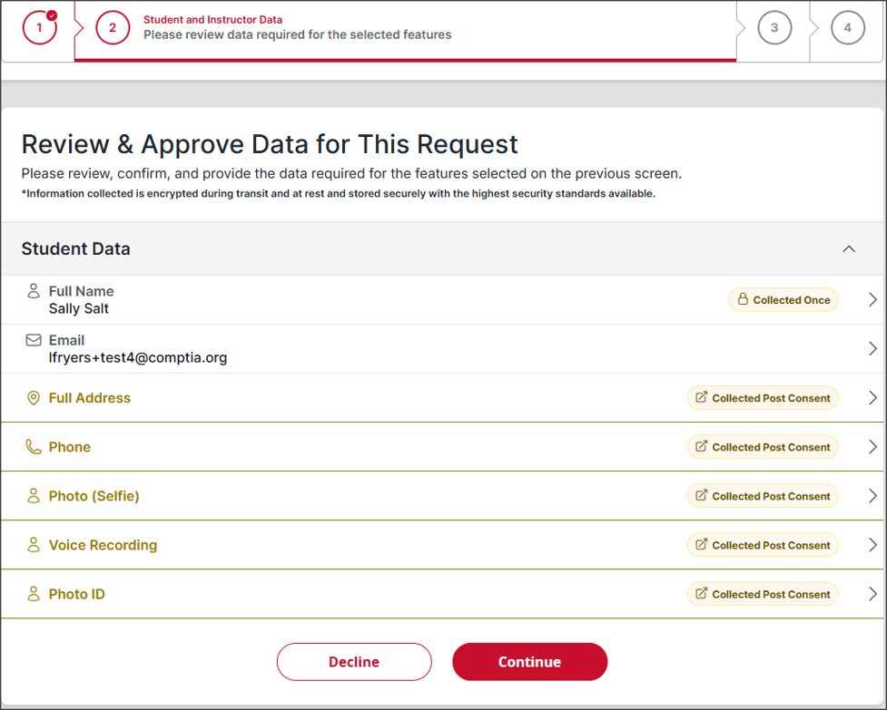Click Phone Collected Post Consent badge
The image size is (887, 710).
(x=763, y=447)
